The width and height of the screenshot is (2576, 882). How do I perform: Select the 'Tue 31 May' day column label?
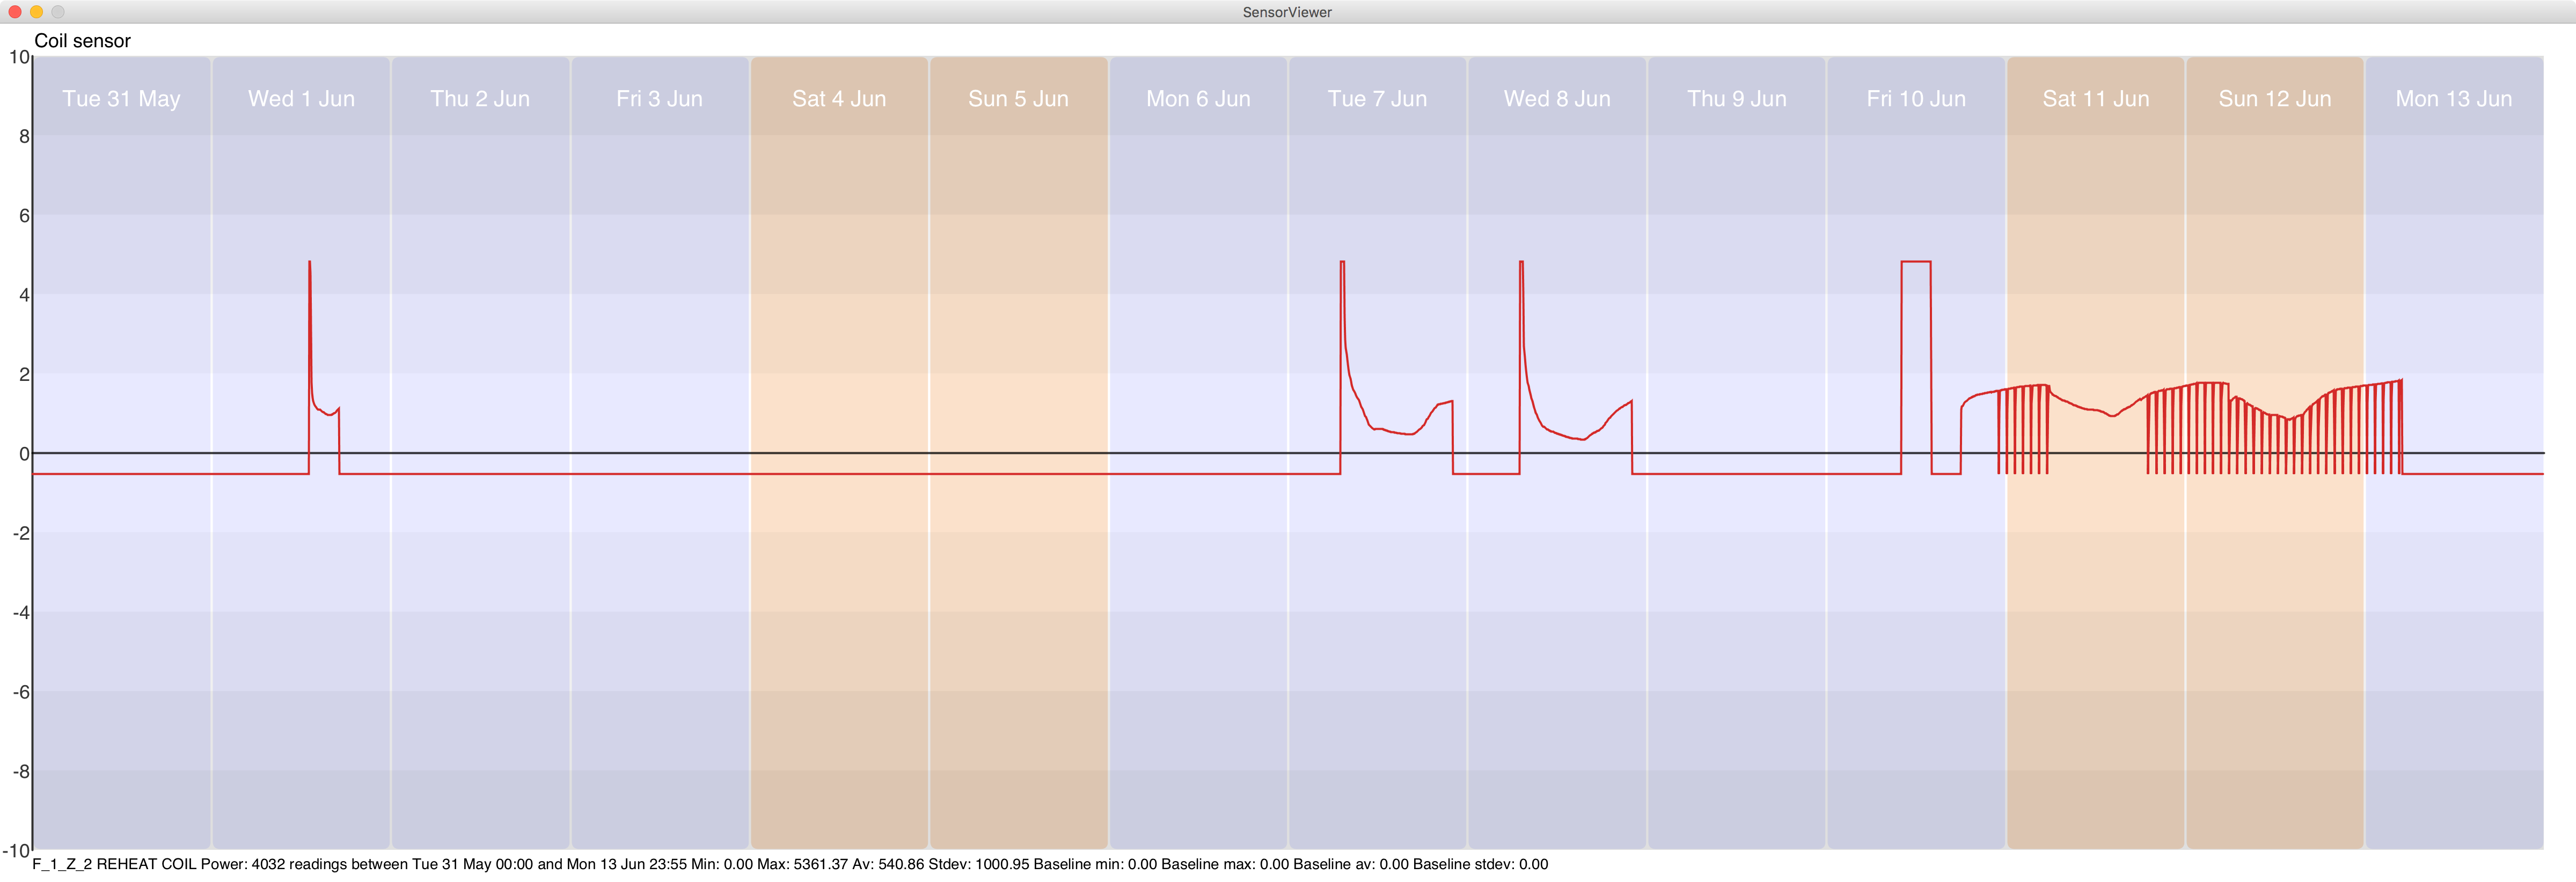tap(121, 99)
